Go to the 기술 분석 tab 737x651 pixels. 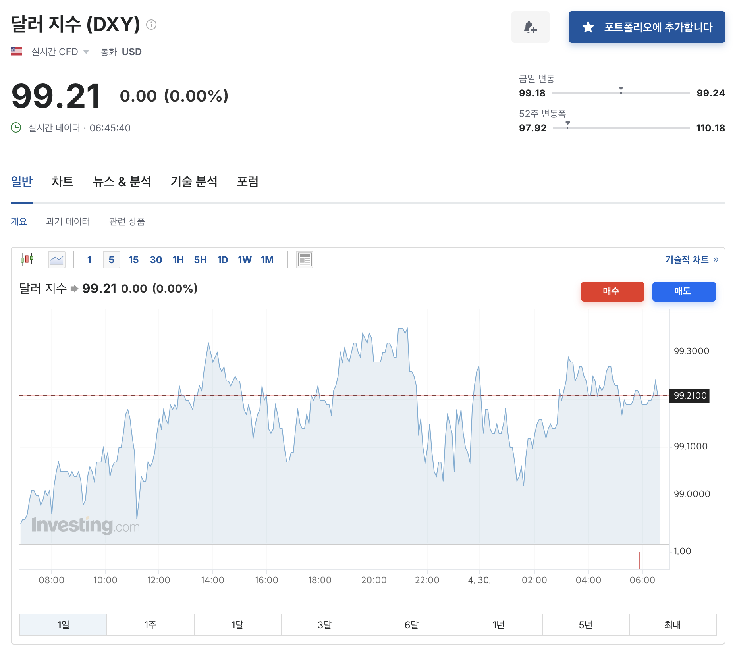coord(194,181)
